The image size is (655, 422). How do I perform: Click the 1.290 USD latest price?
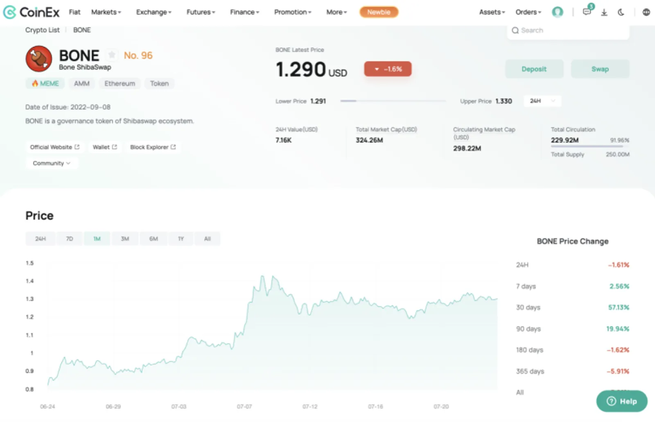coord(311,69)
